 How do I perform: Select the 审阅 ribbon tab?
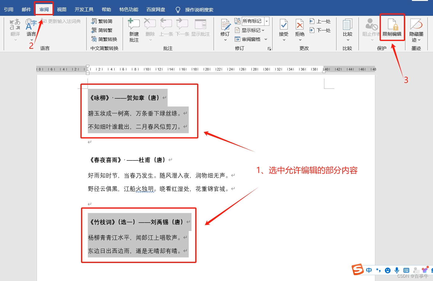click(x=44, y=9)
